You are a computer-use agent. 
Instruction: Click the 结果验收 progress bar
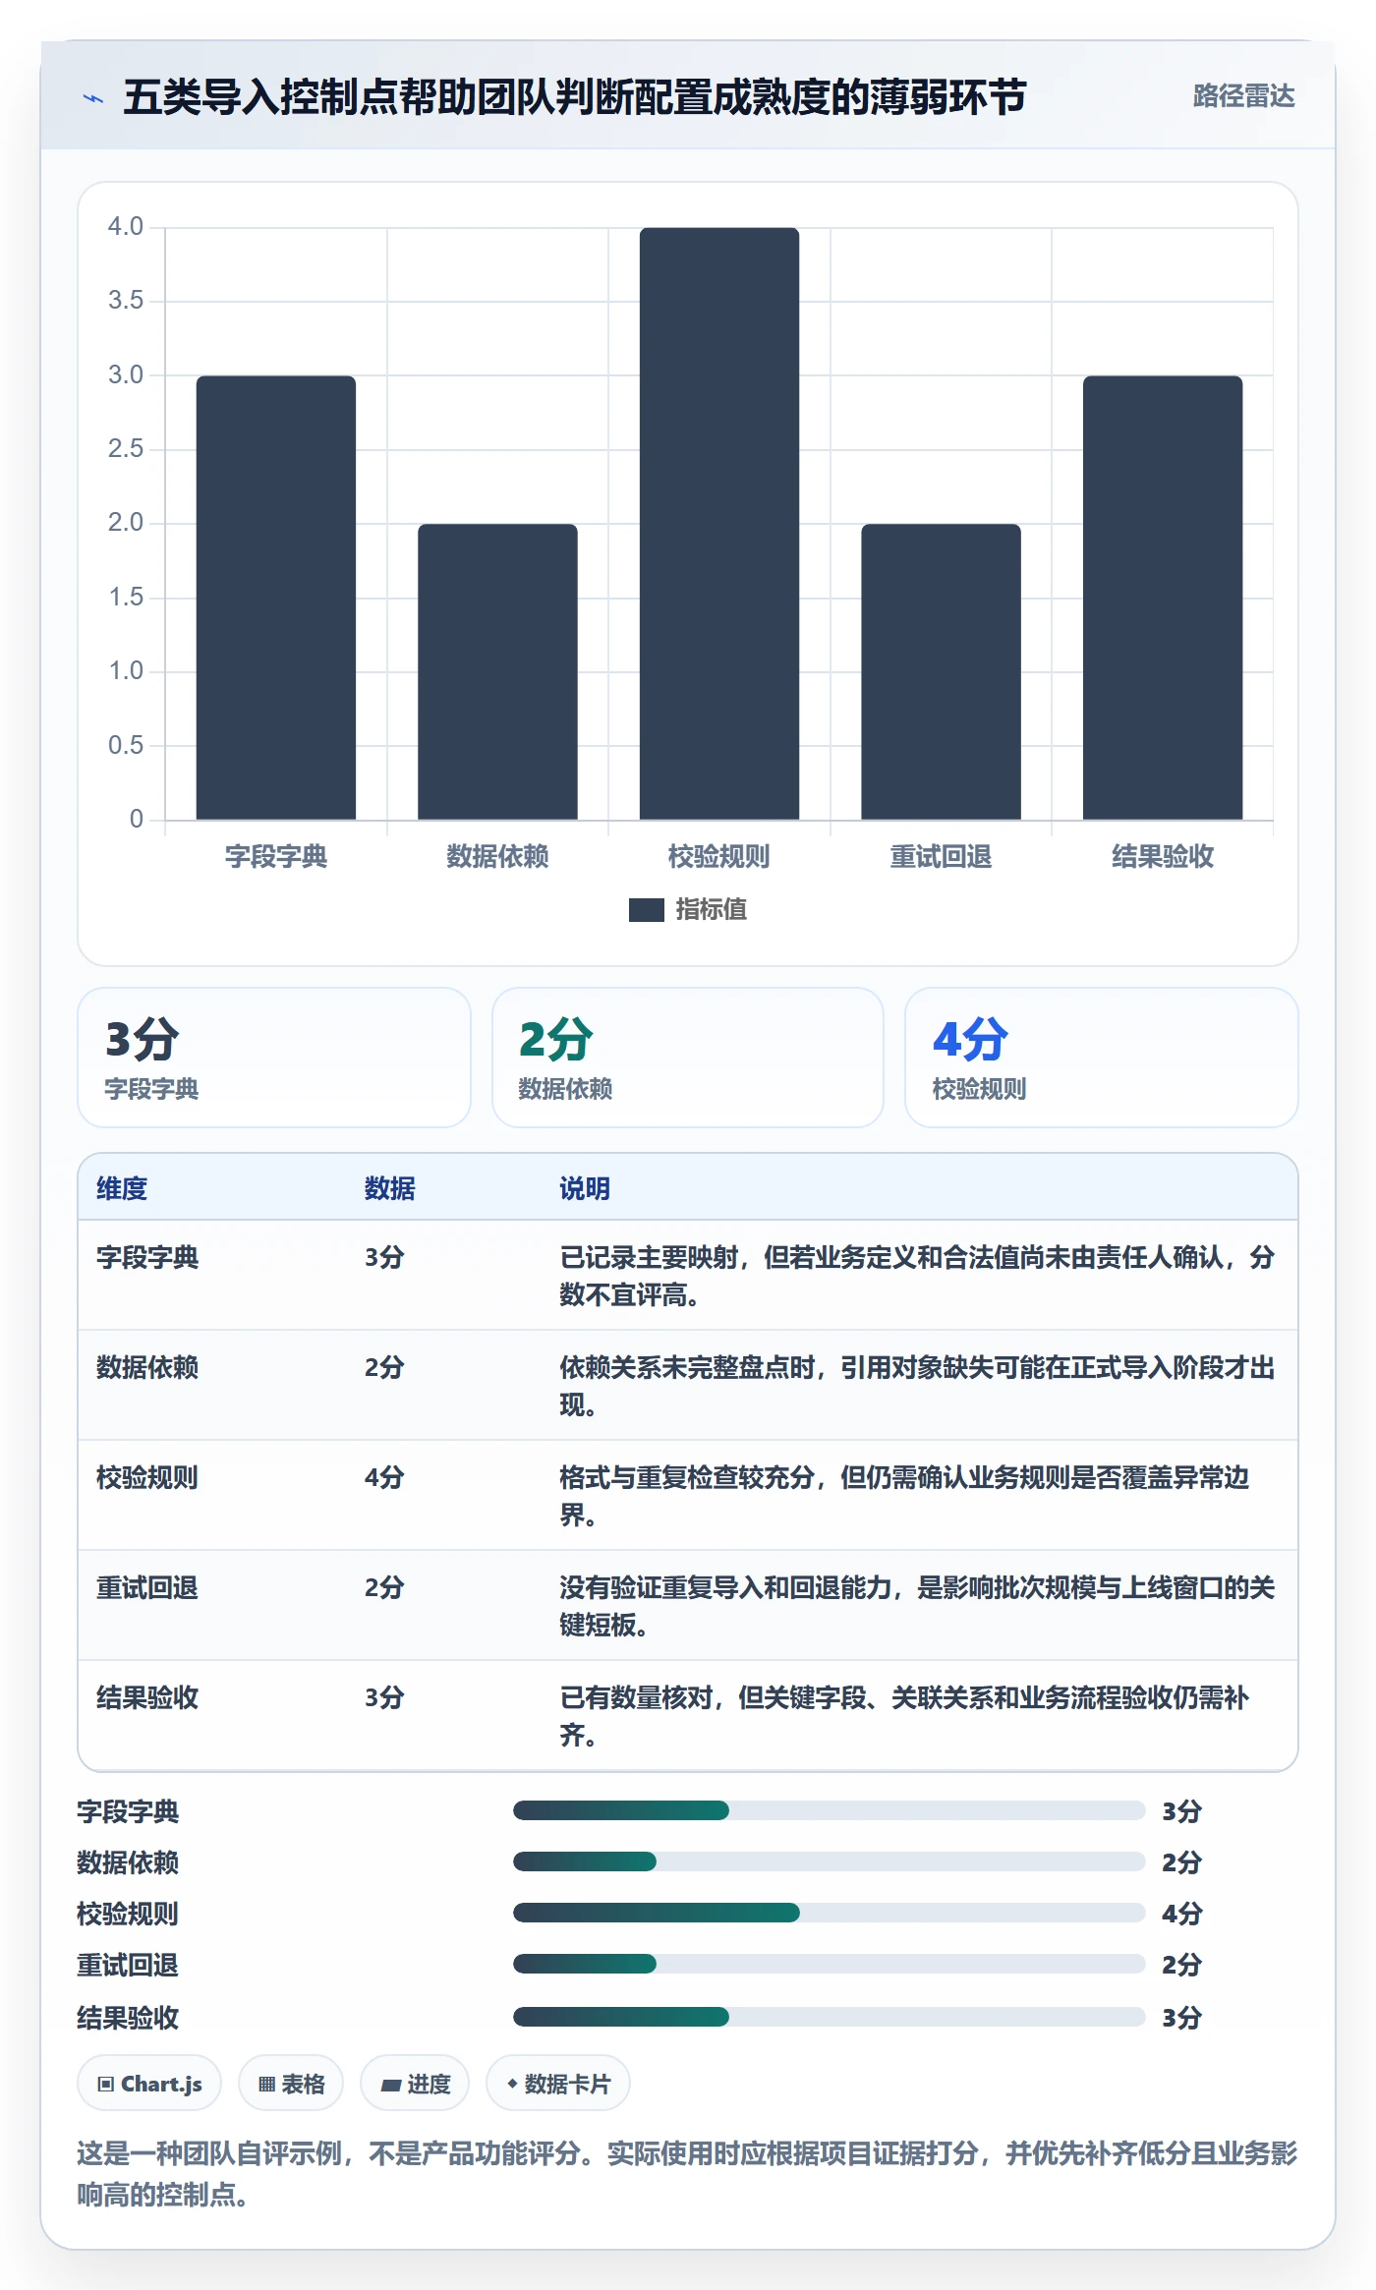point(830,2017)
